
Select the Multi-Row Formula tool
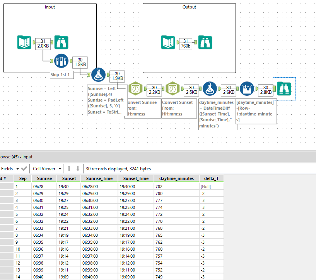pos(247,89)
